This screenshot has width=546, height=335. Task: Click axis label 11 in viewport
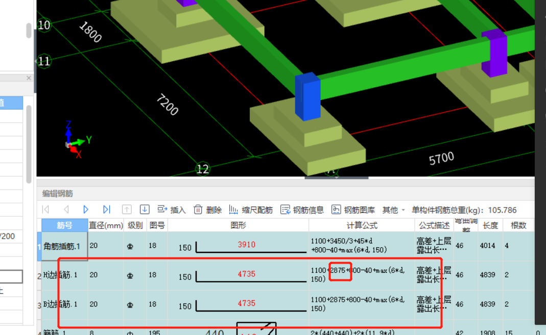pos(44,62)
